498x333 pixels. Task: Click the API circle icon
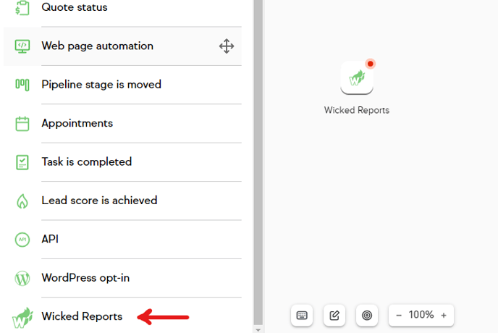coord(22,240)
